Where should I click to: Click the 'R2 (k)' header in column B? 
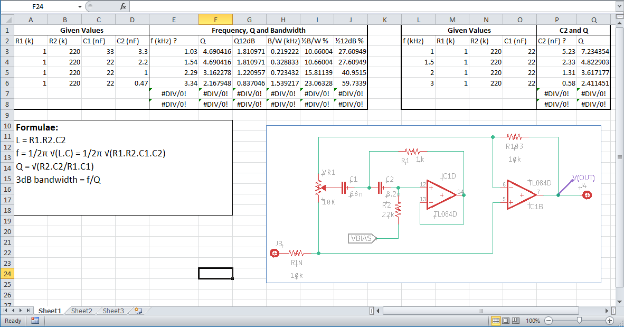tap(64, 41)
